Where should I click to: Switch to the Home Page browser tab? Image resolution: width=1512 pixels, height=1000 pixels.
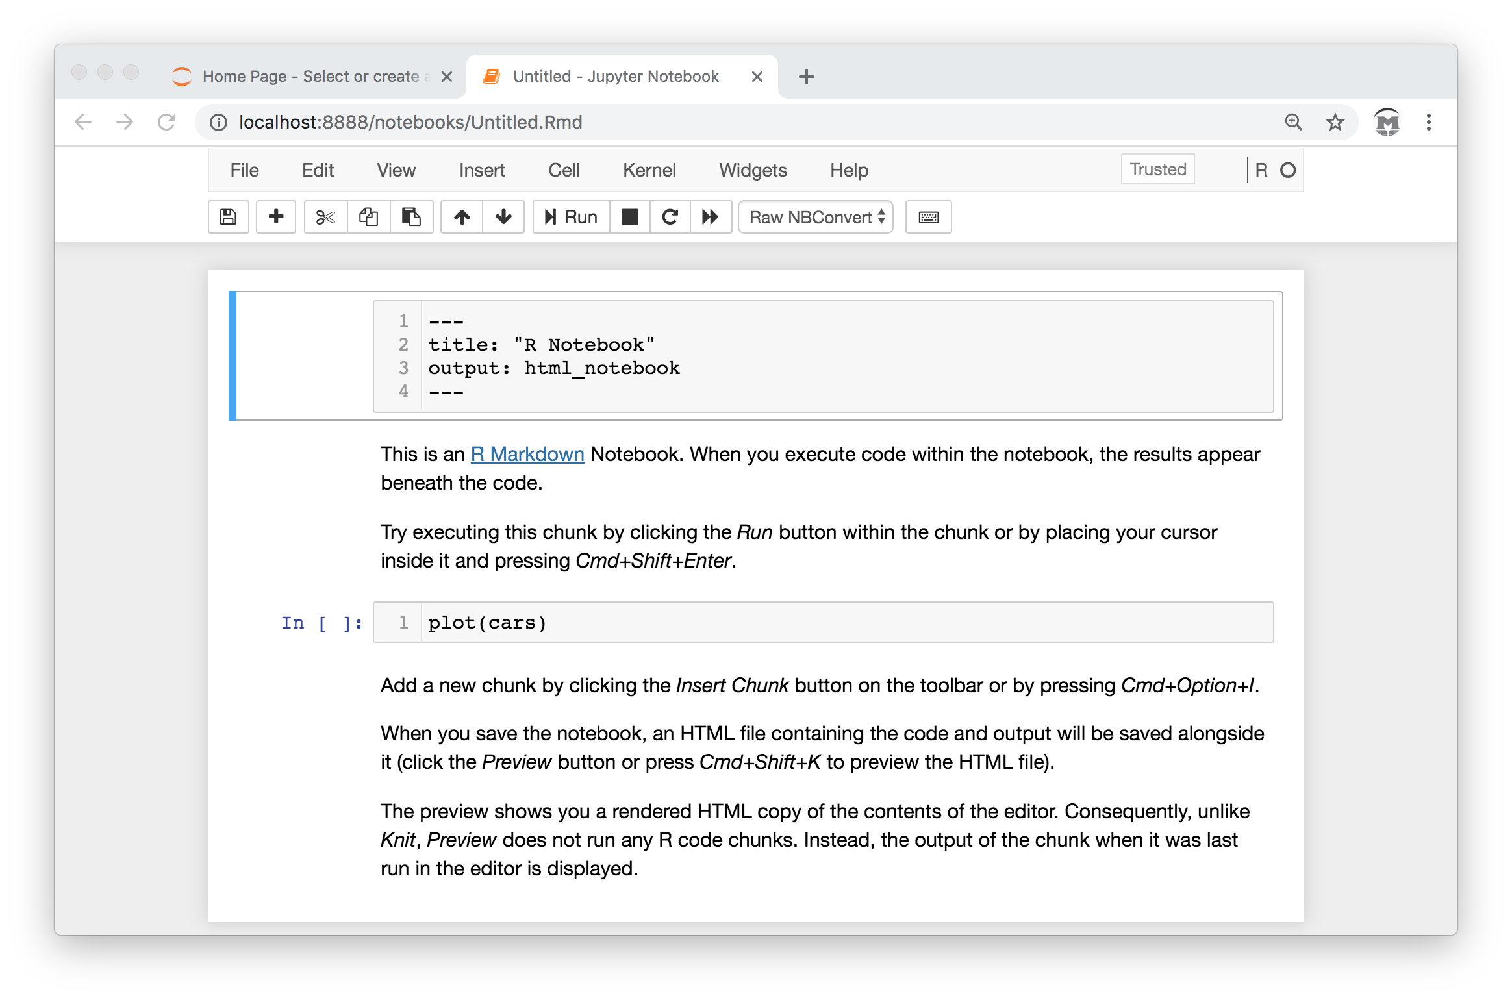310,77
